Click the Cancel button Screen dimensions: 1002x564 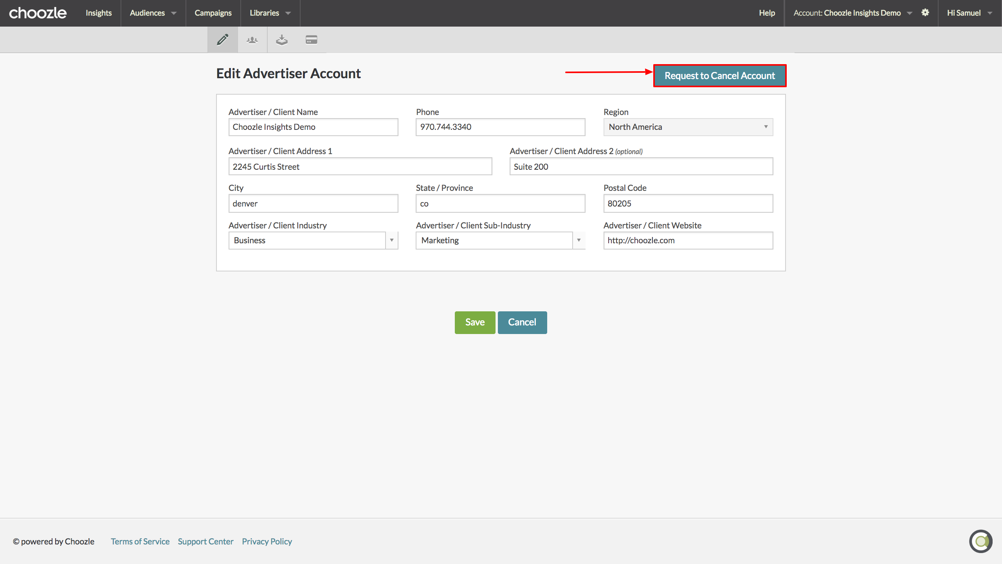pos(522,322)
